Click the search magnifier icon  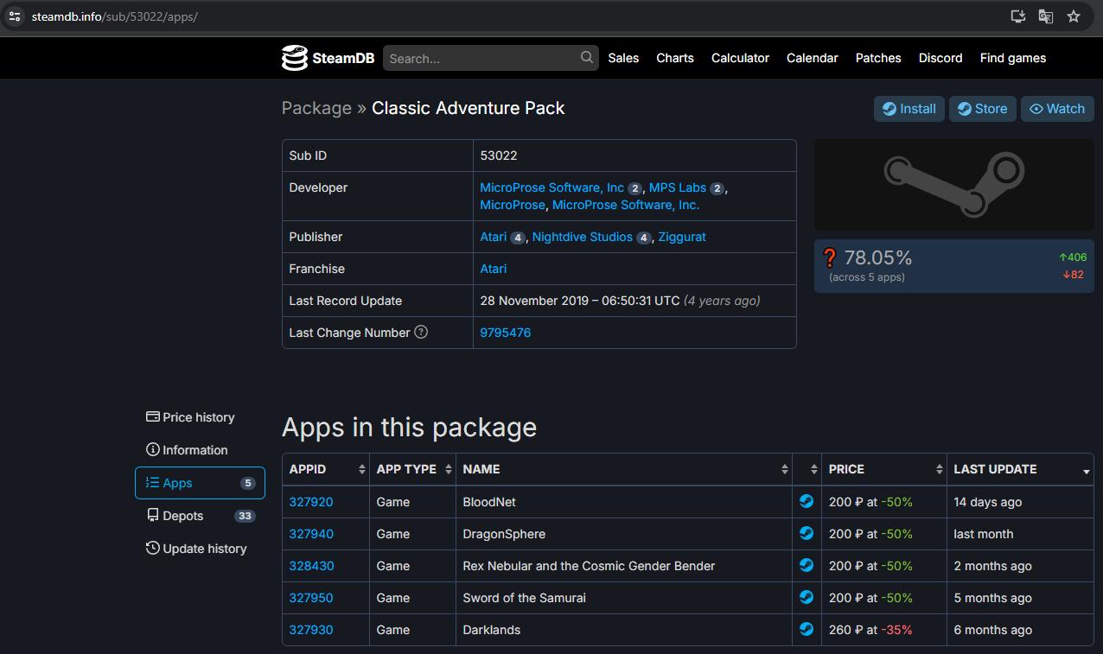pyautogui.click(x=587, y=57)
